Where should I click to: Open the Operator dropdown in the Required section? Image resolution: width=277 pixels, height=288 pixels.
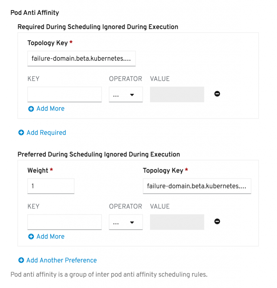click(x=125, y=95)
